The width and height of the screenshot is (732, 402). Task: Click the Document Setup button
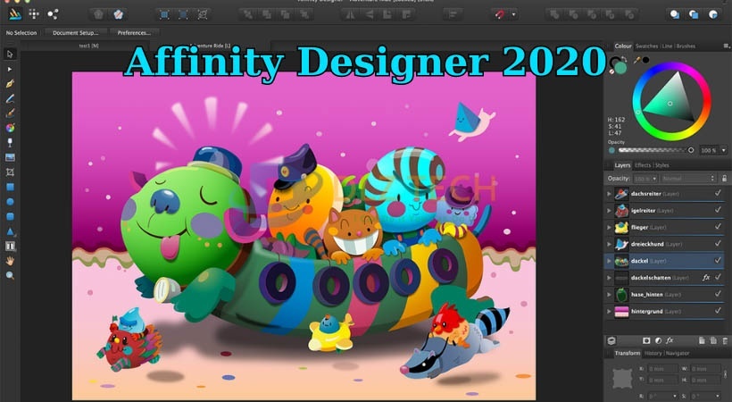tap(75, 32)
